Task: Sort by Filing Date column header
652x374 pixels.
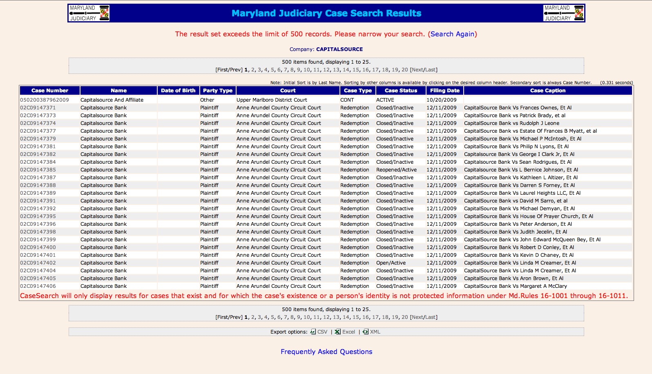Action: tap(444, 91)
